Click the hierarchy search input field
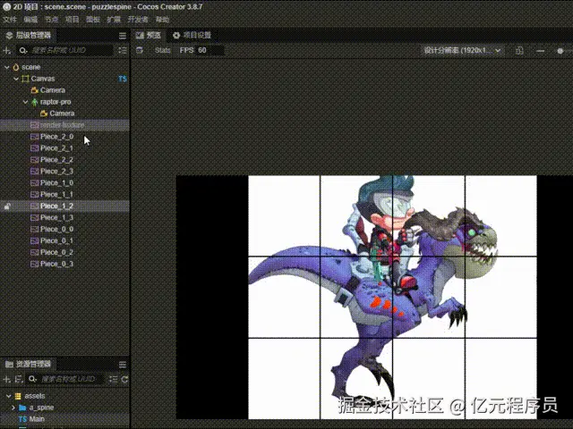Screen dimensions: 573x429 64,50
